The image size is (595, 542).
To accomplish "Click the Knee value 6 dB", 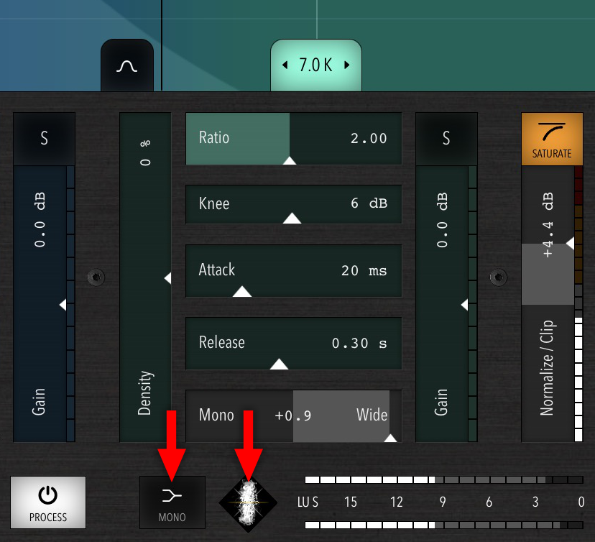I will click(x=369, y=203).
